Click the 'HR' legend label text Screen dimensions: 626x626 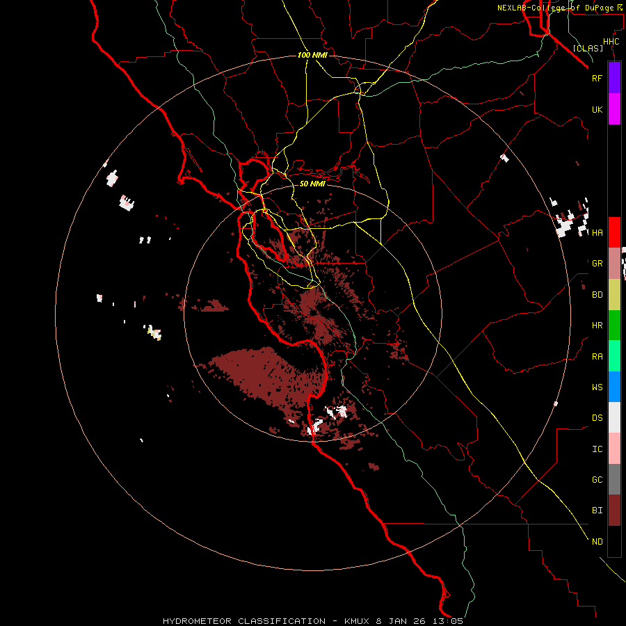[x=597, y=326]
